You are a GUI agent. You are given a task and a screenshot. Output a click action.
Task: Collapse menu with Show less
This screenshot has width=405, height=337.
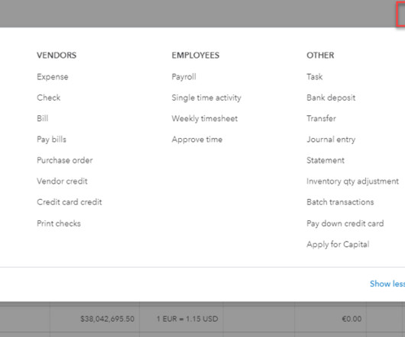387,284
